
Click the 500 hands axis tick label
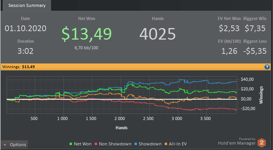pyautogui.click(x=34, y=118)
